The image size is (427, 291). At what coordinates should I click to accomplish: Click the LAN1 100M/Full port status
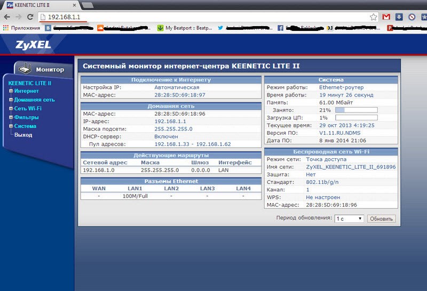coord(135,196)
